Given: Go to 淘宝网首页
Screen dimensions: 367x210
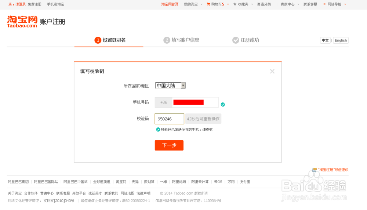Looking at the screenshot, I should (170, 4).
